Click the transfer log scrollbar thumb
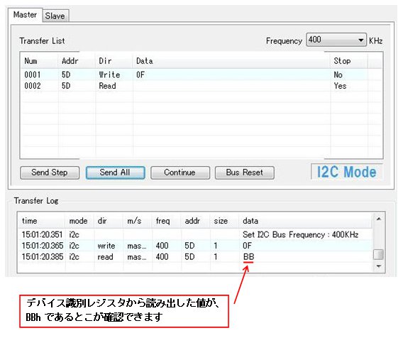This screenshot has width=403, height=338. [378, 255]
